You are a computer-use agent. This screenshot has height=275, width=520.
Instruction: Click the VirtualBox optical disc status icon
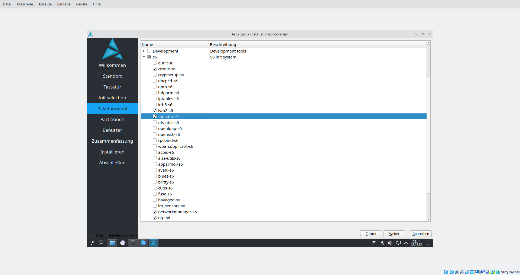point(451,272)
